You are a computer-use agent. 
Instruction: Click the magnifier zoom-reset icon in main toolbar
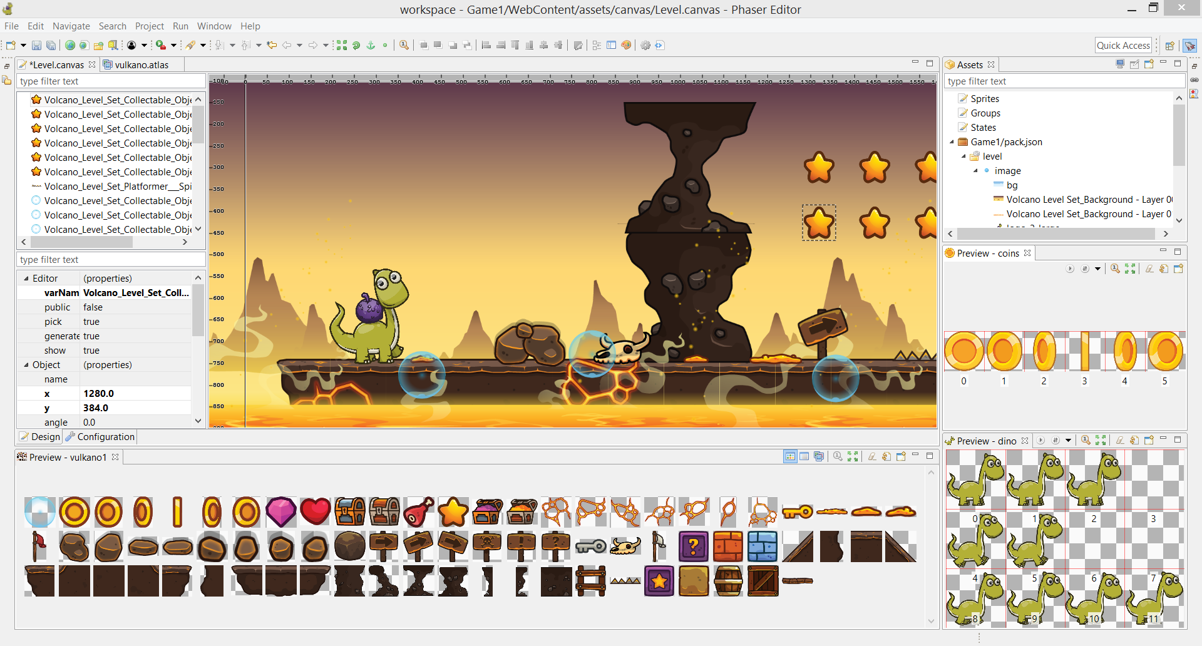point(404,45)
